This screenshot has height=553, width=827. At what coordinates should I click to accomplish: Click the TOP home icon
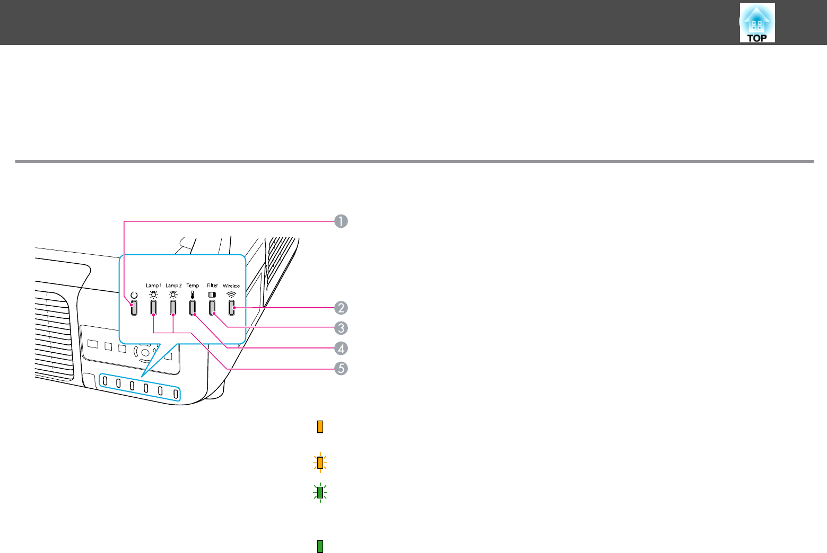(757, 23)
